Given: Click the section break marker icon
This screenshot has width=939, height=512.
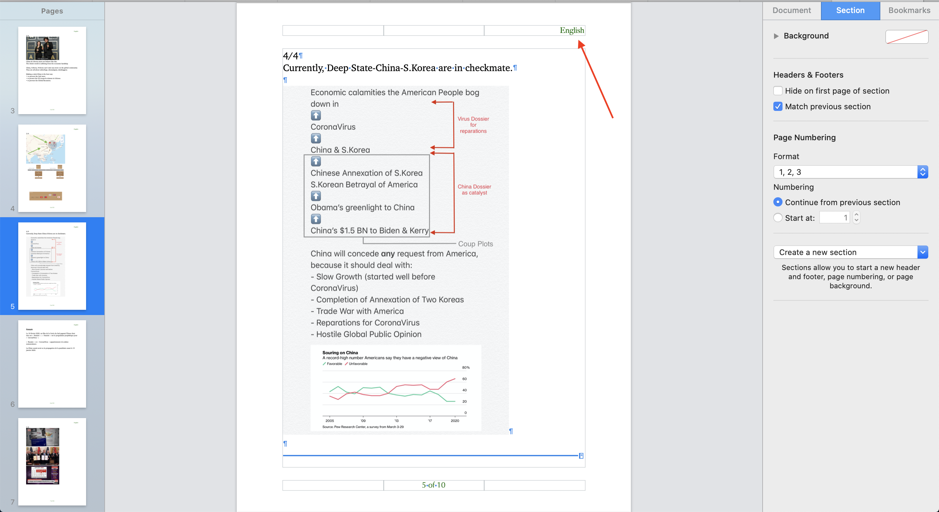Looking at the screenshot, I should click(581, 456).
